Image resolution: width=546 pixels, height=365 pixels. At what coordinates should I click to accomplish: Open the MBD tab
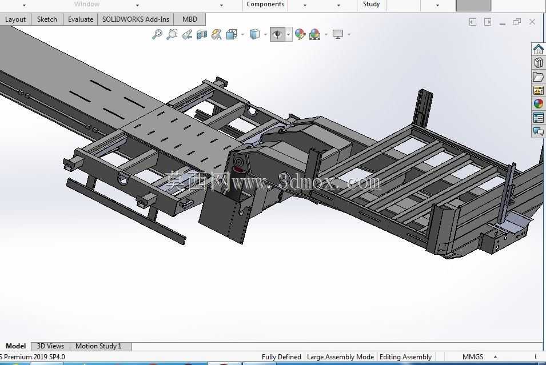point(189,19)
